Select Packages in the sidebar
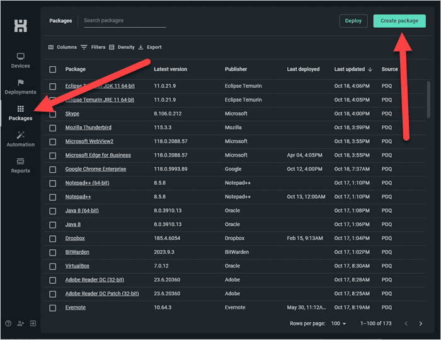Screen dimensions: 441x340 pyautogui.click(x=21, y=114)
